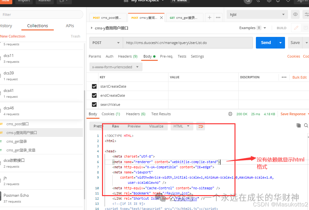Select Preview response view

(x=134, y=126)
